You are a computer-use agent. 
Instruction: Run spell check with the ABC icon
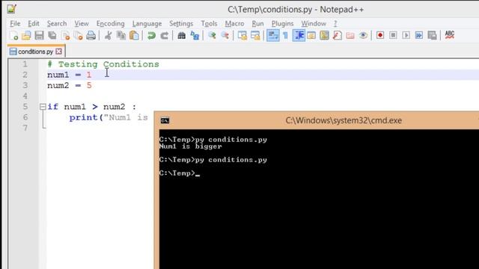pyautogui.click(x=449, y=35)
